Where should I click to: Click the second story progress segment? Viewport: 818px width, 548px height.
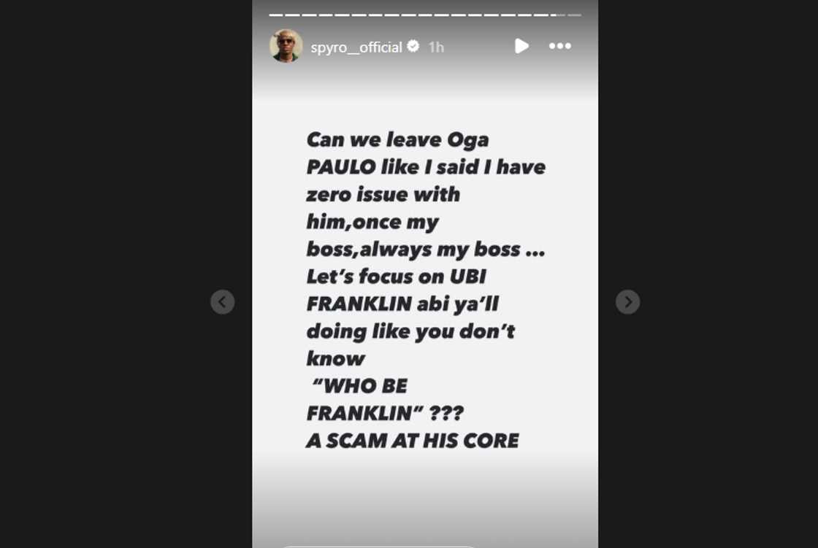[292, 15]
